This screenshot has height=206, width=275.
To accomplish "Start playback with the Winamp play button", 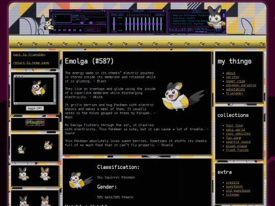I will pyautogui.click(x=60, y=30).
